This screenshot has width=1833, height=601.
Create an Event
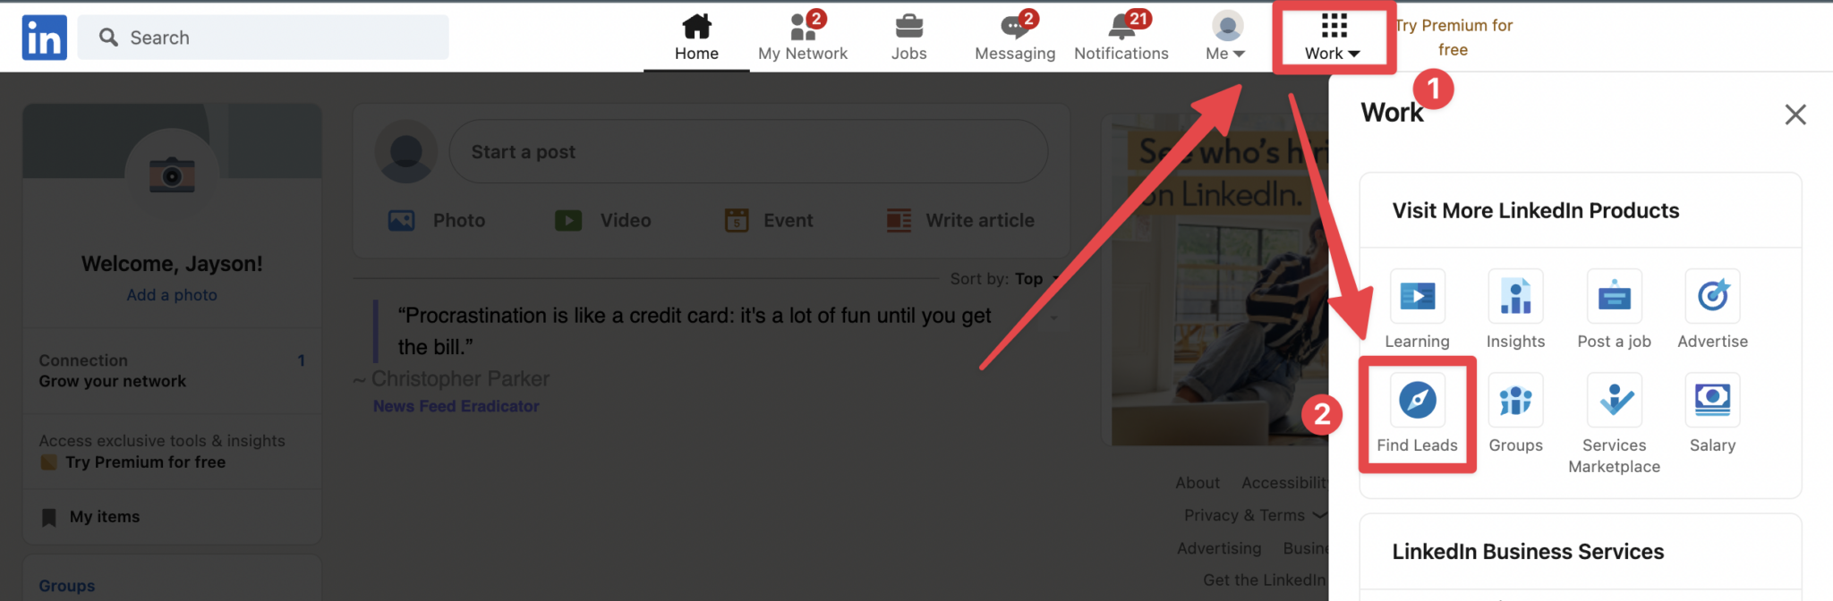coord(768,220)
